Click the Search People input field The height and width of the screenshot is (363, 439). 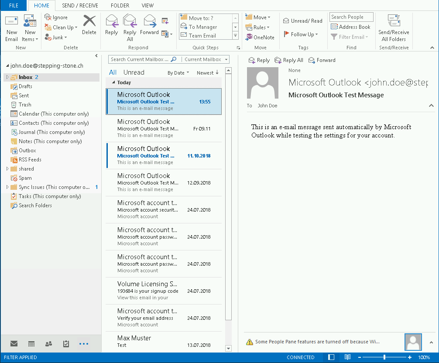click(x=351, y=17)
